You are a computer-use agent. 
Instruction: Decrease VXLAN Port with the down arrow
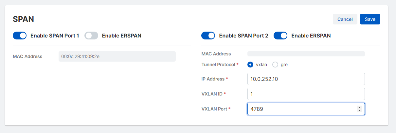click(x=359, y=111)
